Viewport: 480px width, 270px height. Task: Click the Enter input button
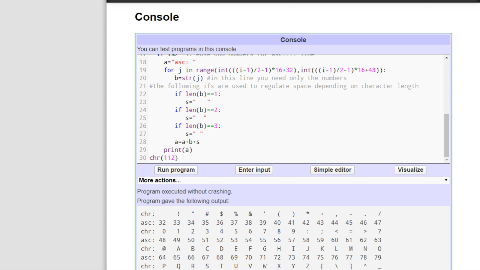tap(254, 170)
